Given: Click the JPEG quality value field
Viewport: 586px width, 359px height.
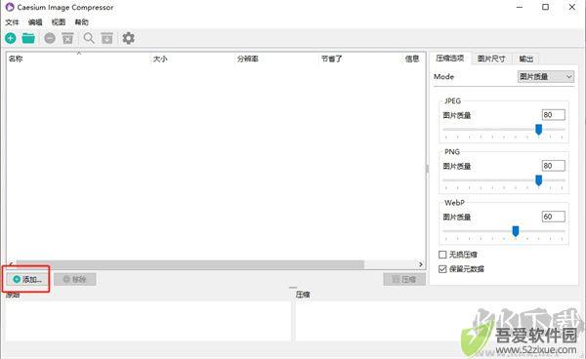Looking at the screenshot, I should click(x=554, y=115).
